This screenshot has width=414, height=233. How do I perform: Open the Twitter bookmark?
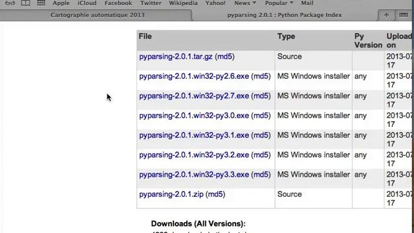(151, 3)
